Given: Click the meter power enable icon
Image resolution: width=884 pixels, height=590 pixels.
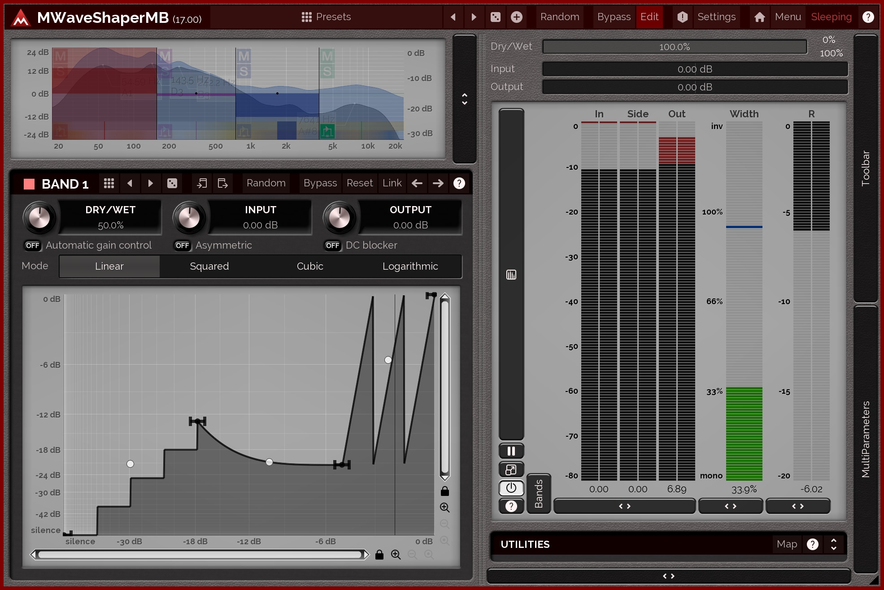Looking at the screenshot, I should 511,488.
